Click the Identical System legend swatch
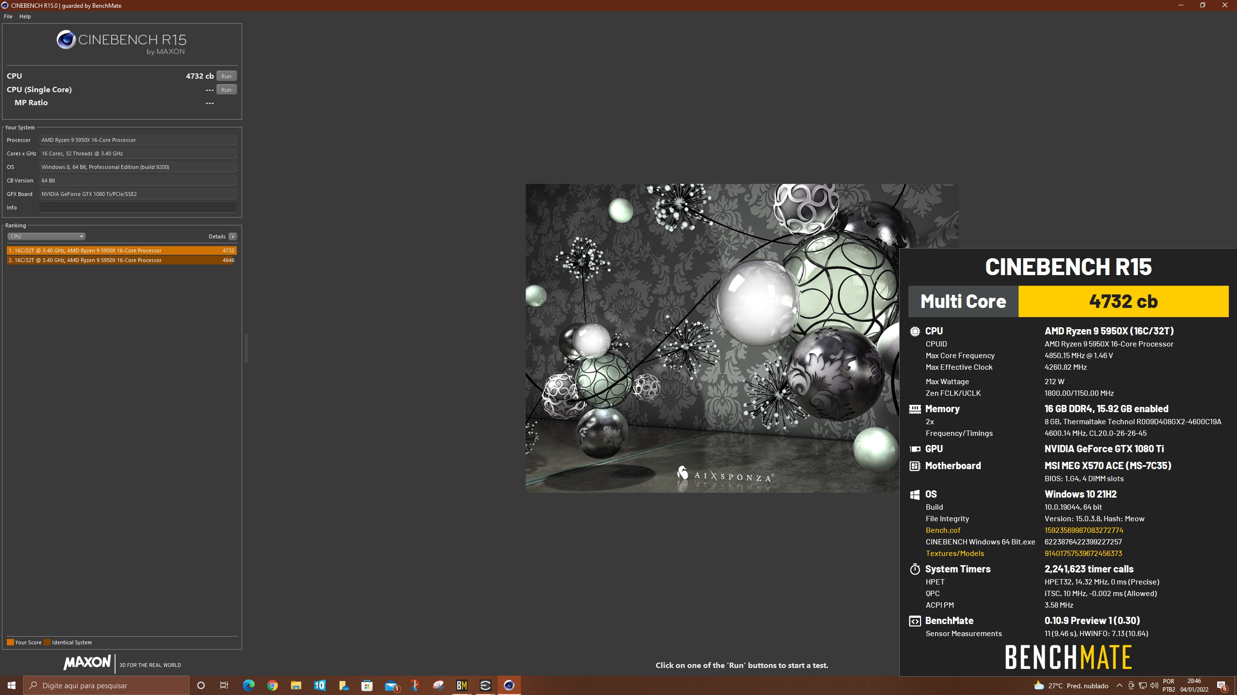 47,642
